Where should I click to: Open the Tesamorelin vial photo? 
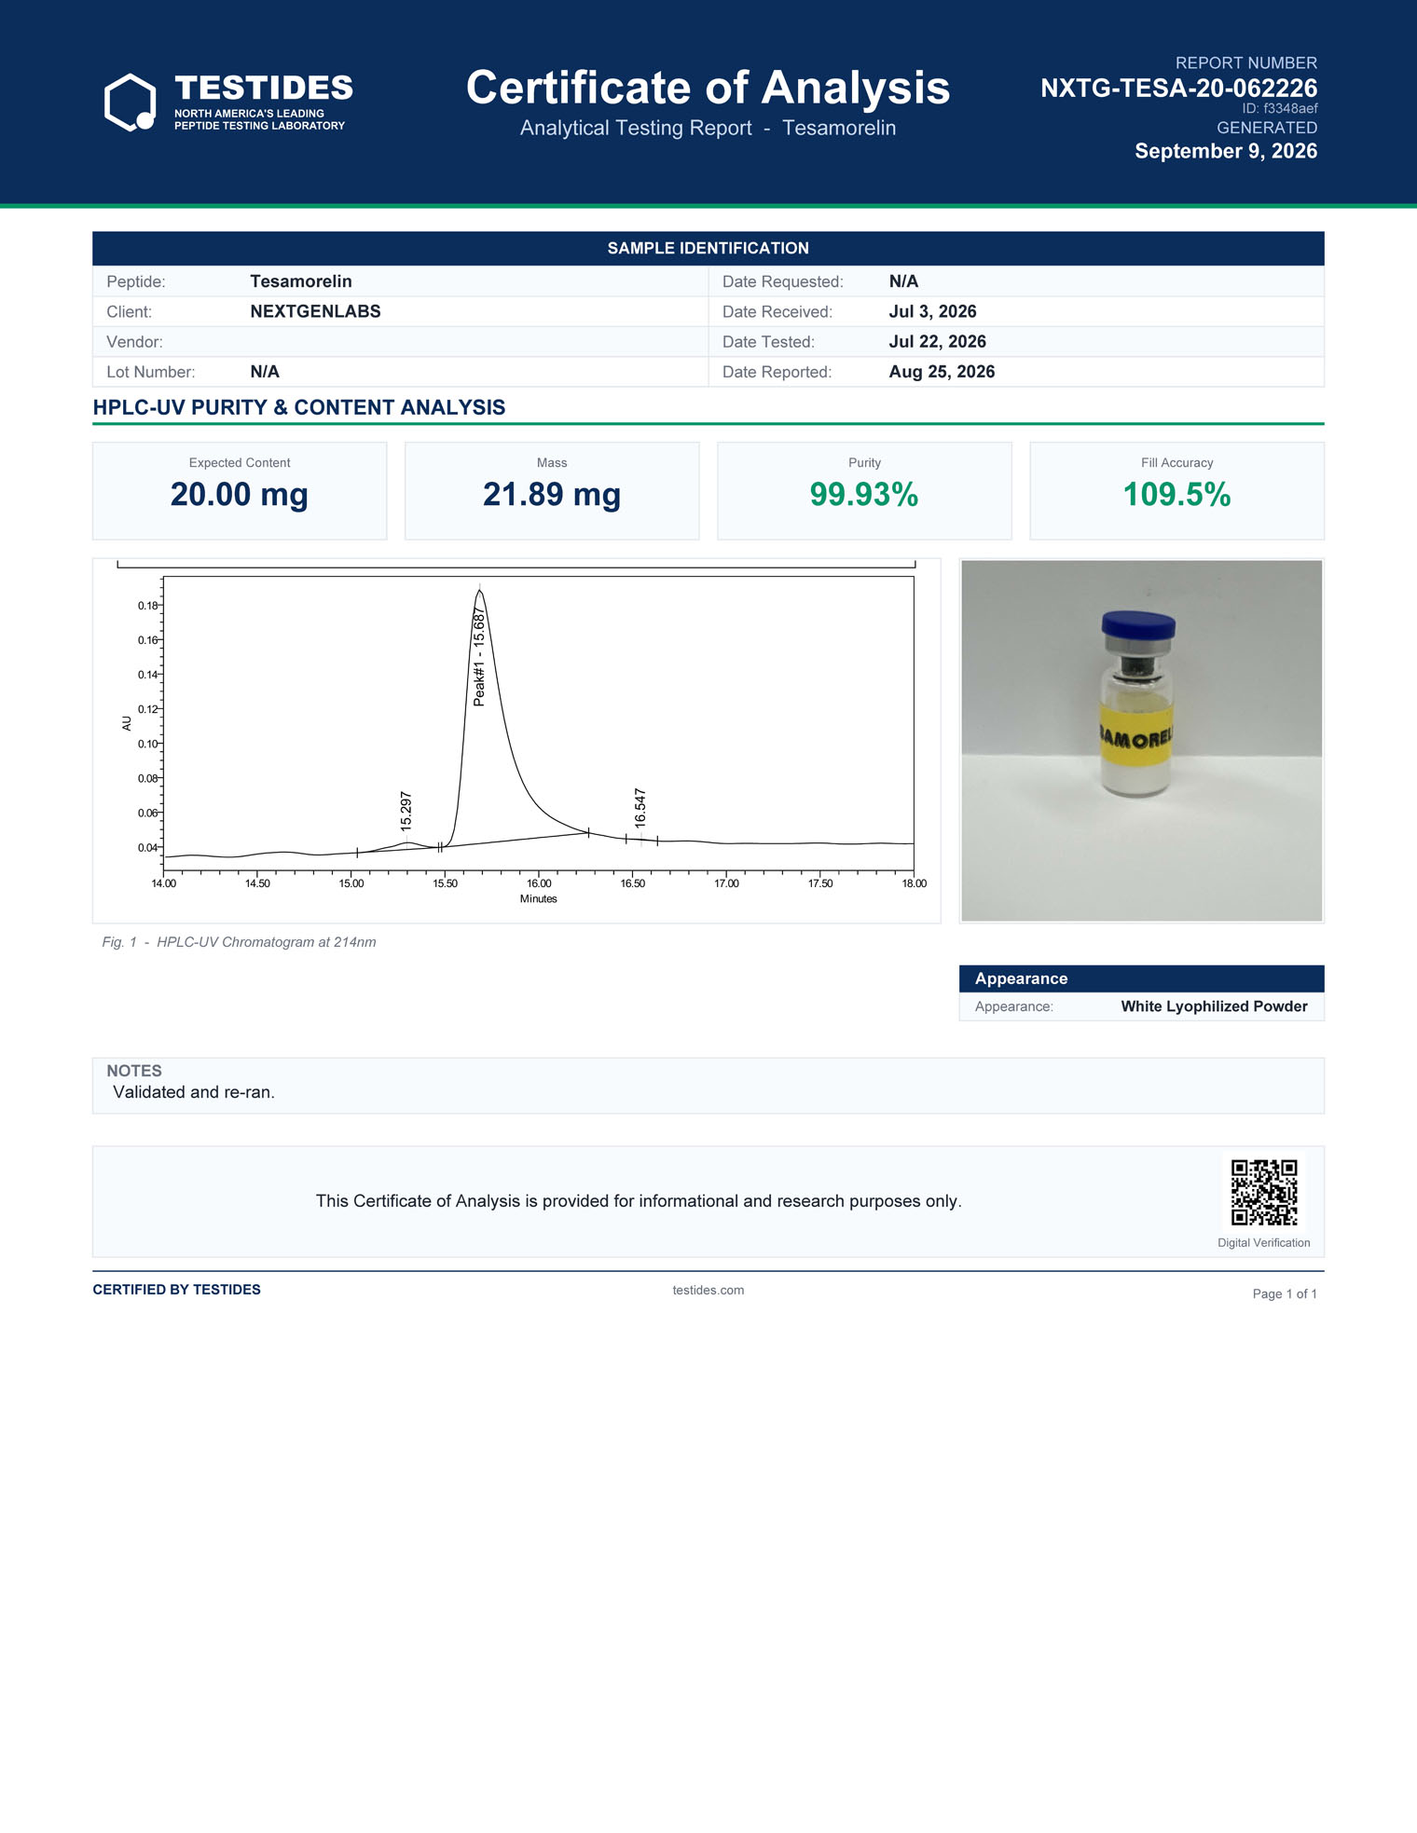tap(1141, 741)
